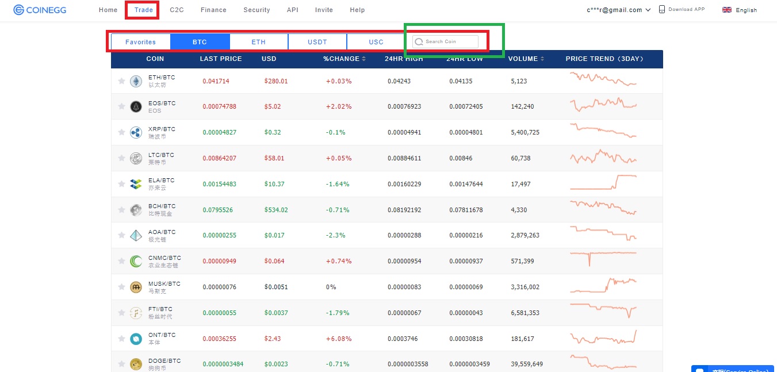
Task: Click the ONT/BTC 3-day price trend chart
Action: pyautogui.click(x=603, y=337)
